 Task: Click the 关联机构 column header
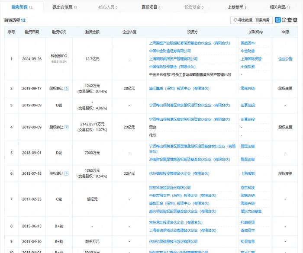coord(255,32)
